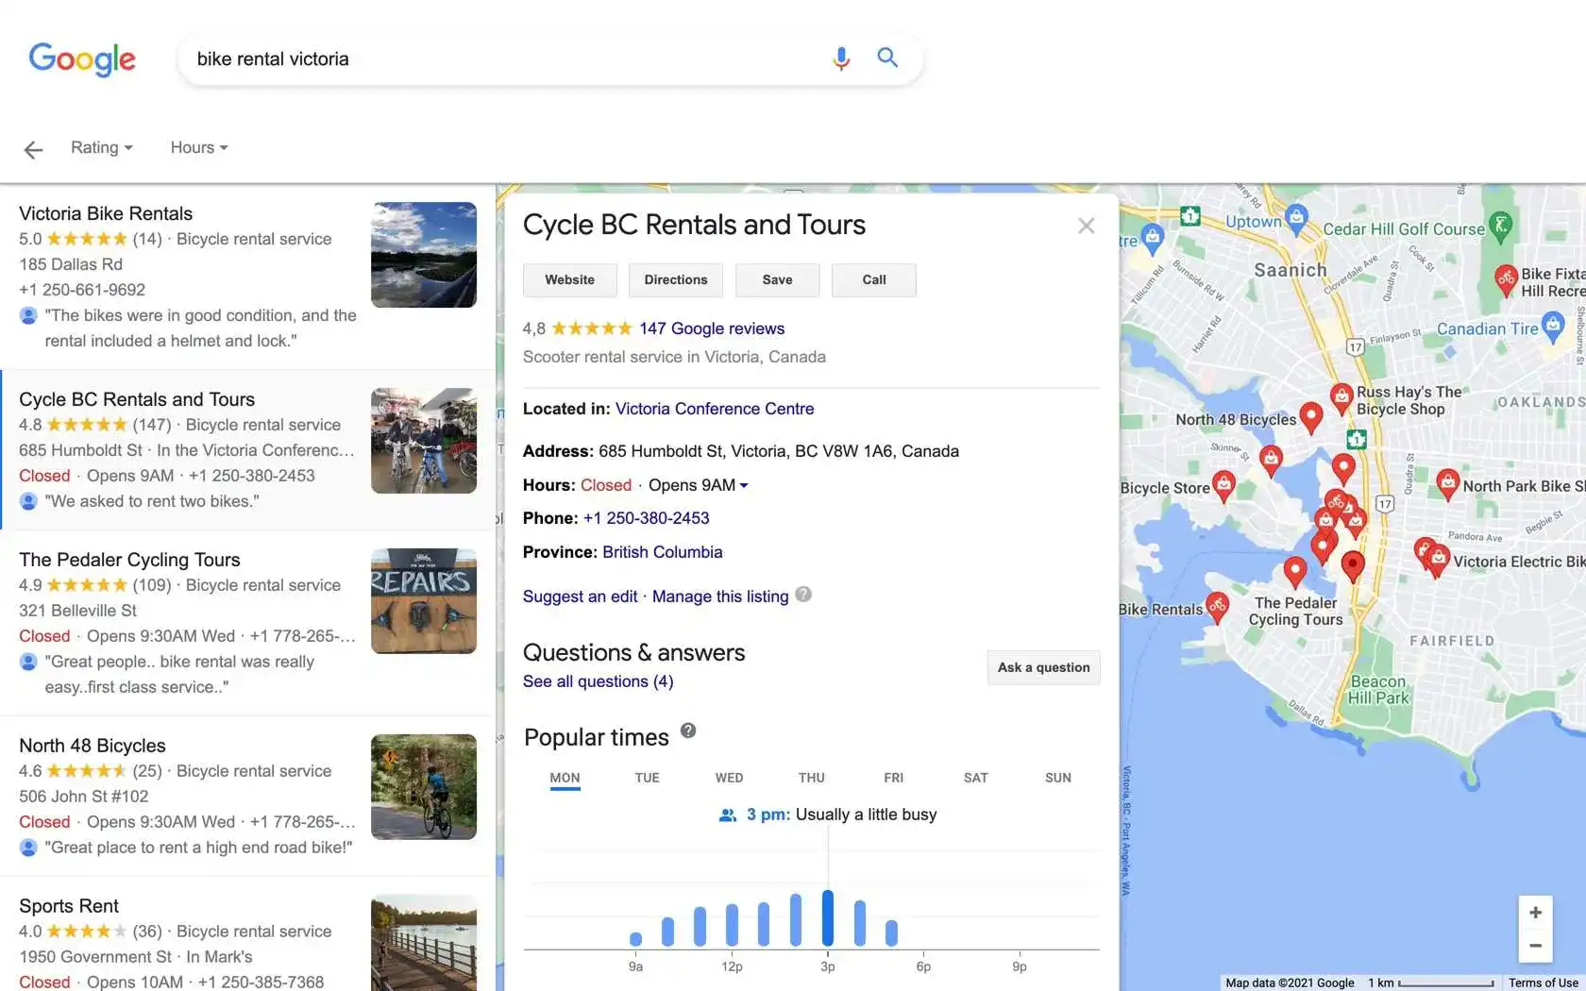The height and width of the screenshot is (991, 1586).
Task: Select The Pedaler Cycling Tours map pin
Action: (1295, 571)
